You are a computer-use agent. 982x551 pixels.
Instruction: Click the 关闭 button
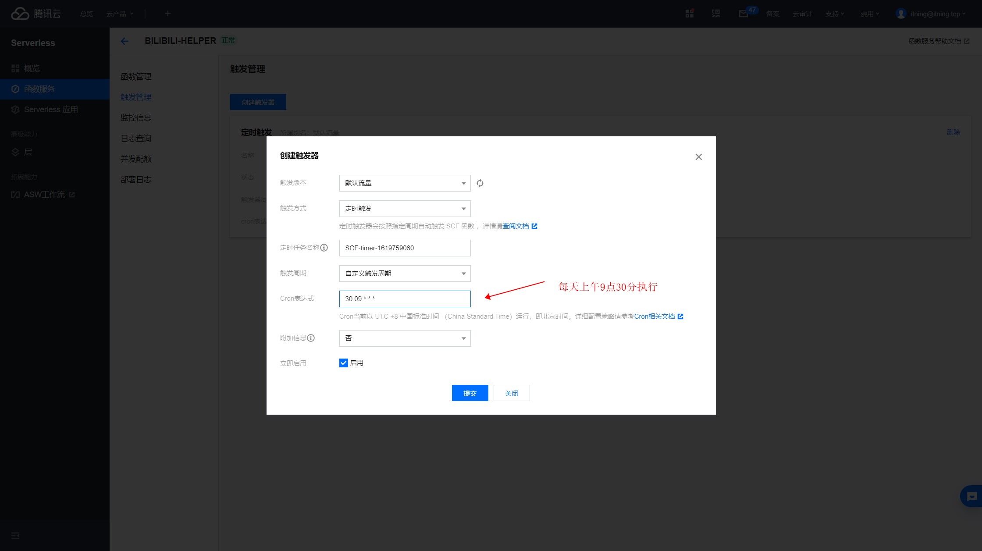click(511, 393)
